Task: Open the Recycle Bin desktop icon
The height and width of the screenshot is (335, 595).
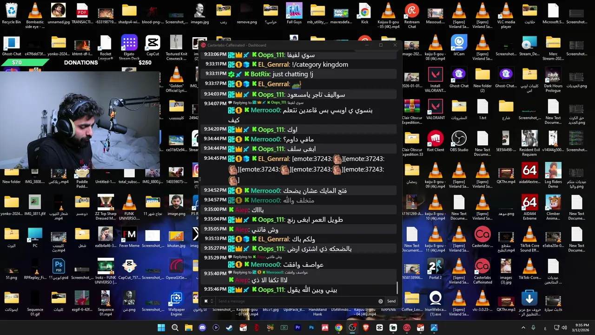Action: 11,14
